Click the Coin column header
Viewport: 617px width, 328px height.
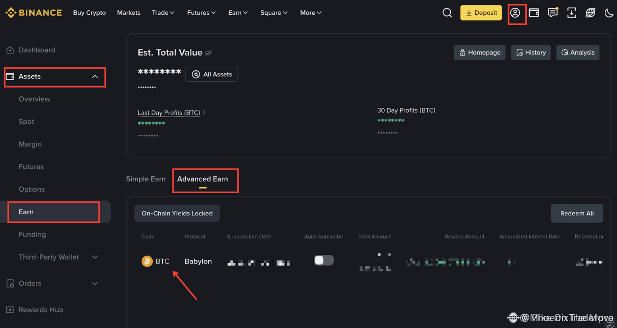pyautogui.click(x=147, y=236)
